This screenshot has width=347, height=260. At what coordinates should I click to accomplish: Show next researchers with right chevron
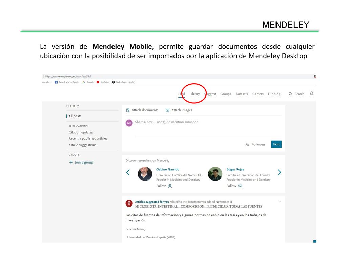pos(279,172)
